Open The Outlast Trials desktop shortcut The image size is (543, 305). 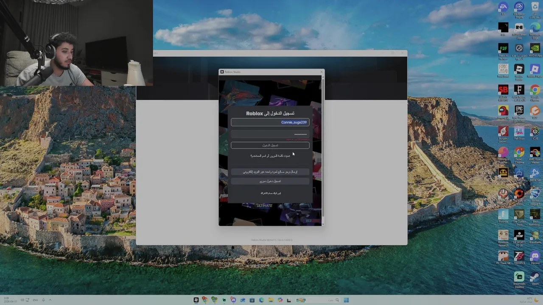(x=519, y=217)
